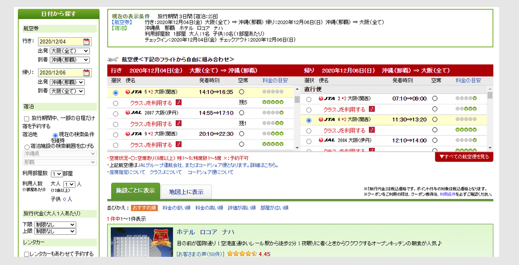The width and height of the screenshot is (519, 265).
Task: Click the price gauge dots for return 07:10 flight
Action: pos(466,99)
